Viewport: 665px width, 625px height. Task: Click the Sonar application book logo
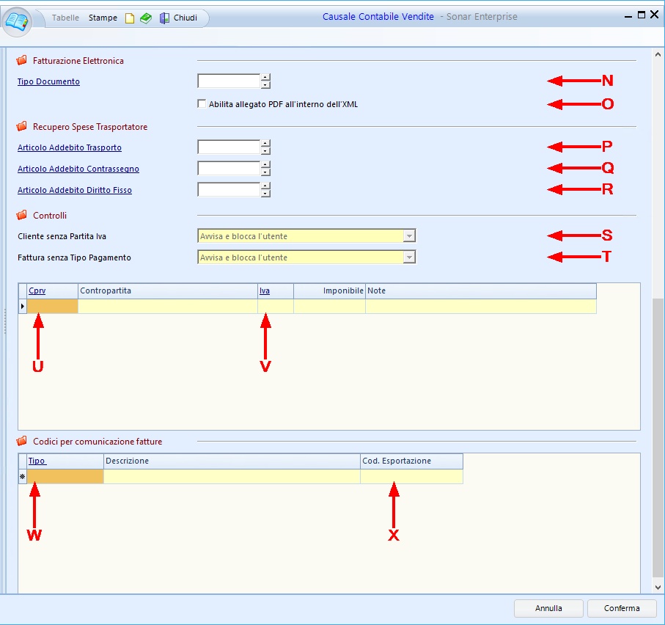[18, 20]
